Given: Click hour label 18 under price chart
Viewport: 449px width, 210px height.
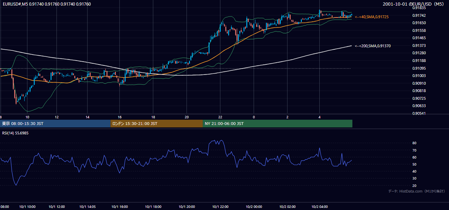Looking at the screenshot, I should 153,117.
